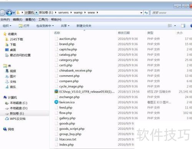
Task: Select the favicon.ico file icon
Action: pos(56,102)
